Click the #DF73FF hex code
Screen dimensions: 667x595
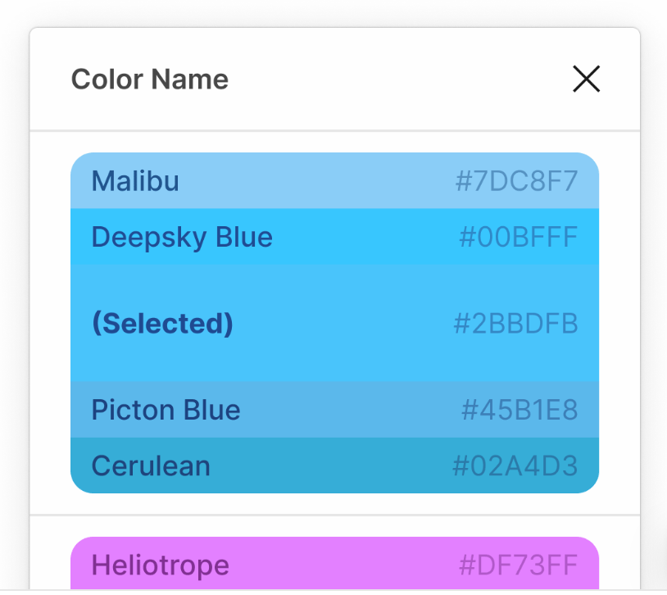pos(518,565)
